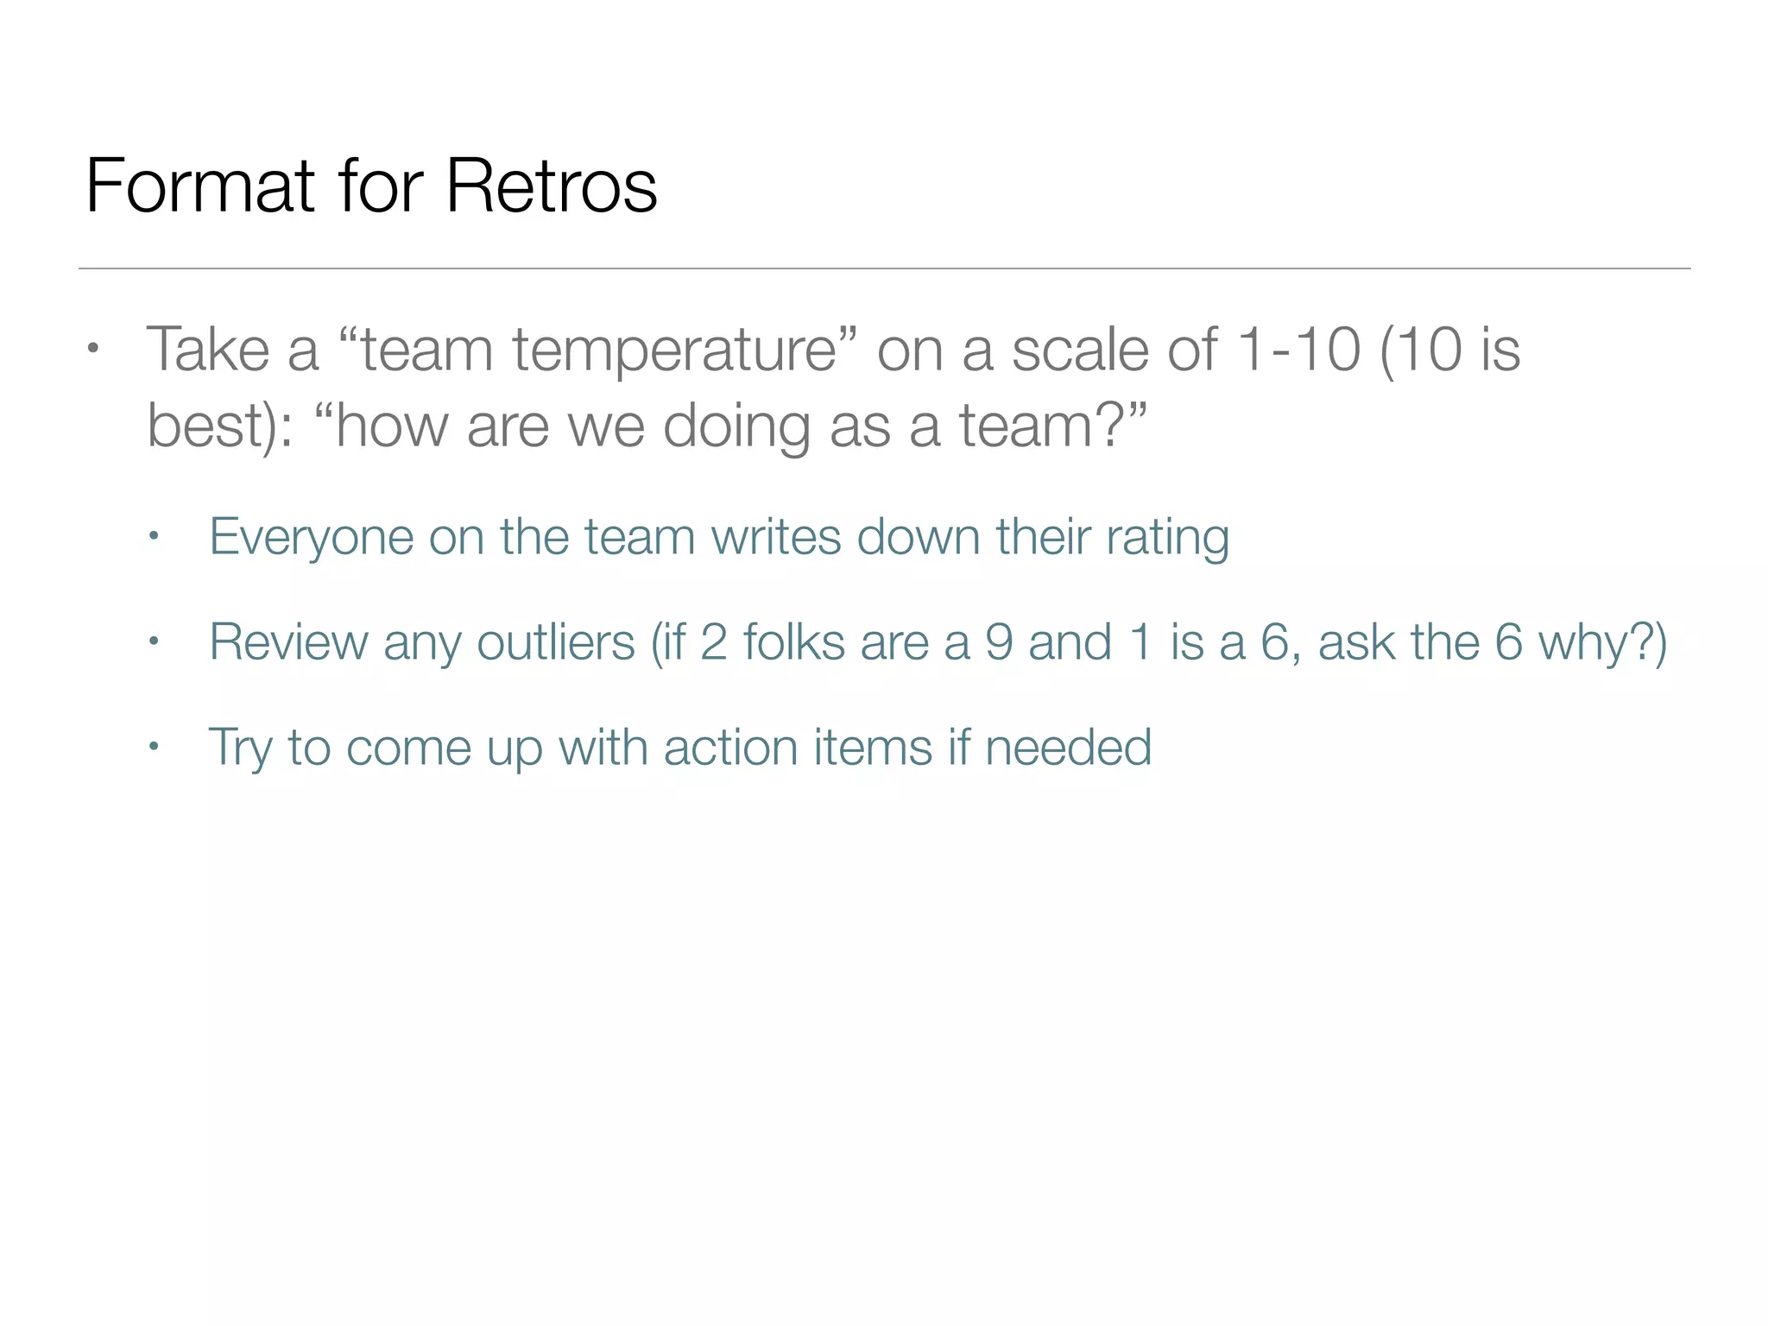Click the bullet dot before "Review any outliers"
Image resolution: width=1768 pixels, height=1326 pixels.
[x=154, y=642]
